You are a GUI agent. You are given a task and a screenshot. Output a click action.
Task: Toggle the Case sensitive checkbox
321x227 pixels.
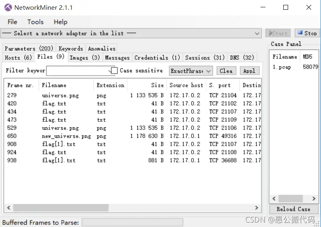pyautogui.click(x=114, y=71)
